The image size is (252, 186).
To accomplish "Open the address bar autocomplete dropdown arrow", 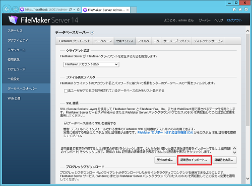I will (74, 10).
